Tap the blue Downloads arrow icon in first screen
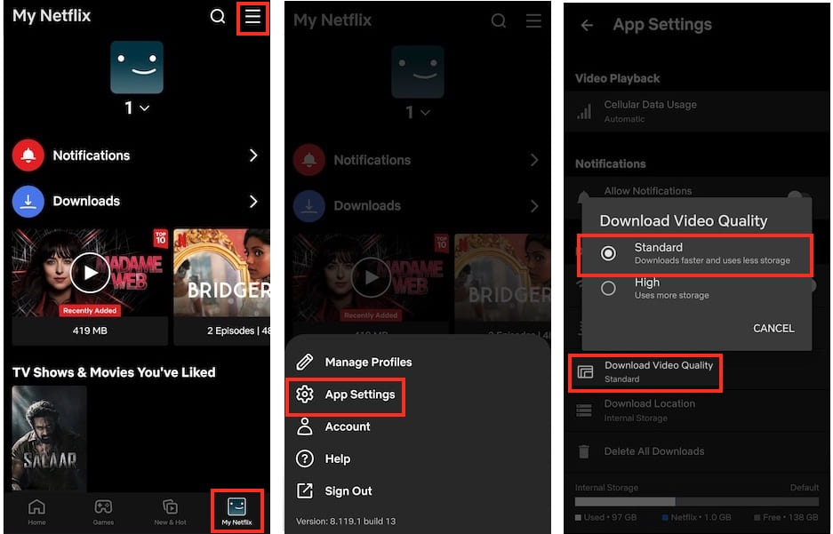Screen dimensions: 833x534 (x=28, y=201)
